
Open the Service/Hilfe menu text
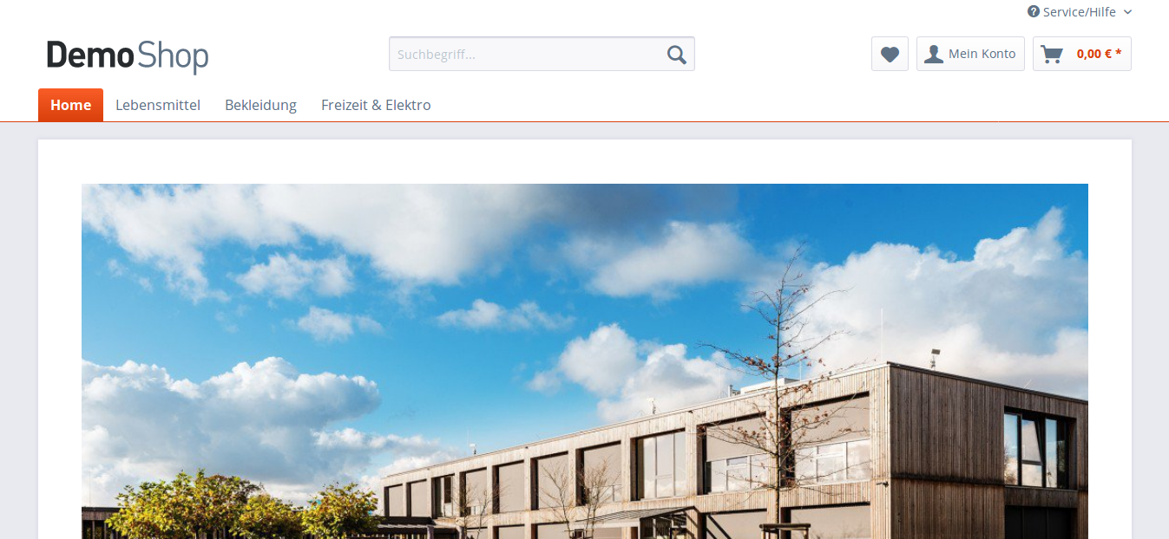click(x=1080, y=12)
